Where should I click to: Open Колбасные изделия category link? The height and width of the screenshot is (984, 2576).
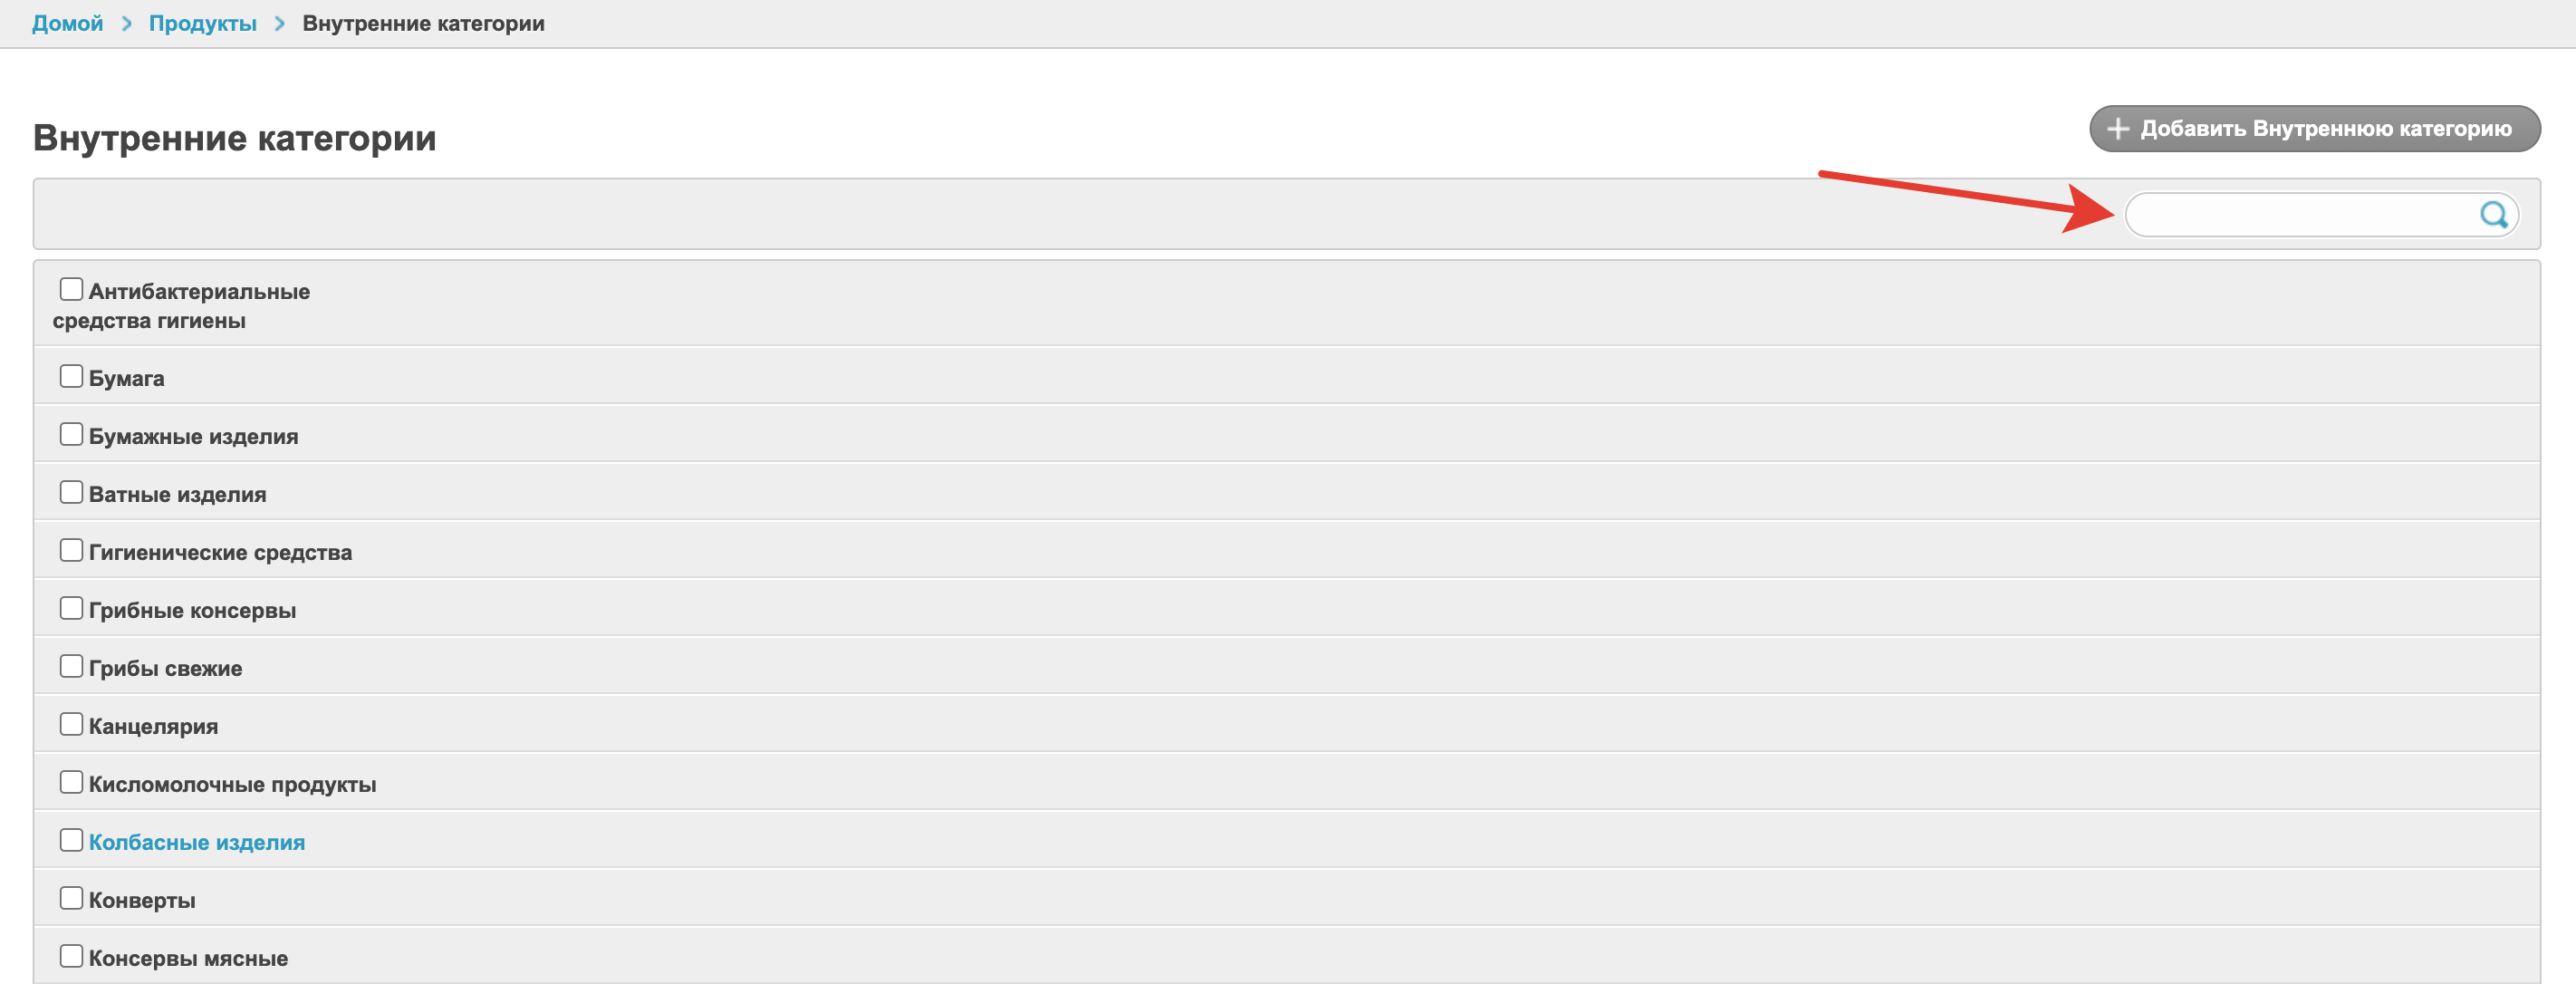tap(196, 842)
